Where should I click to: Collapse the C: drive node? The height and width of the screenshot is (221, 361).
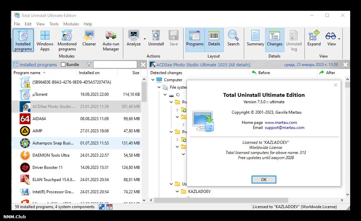point(165,95)
